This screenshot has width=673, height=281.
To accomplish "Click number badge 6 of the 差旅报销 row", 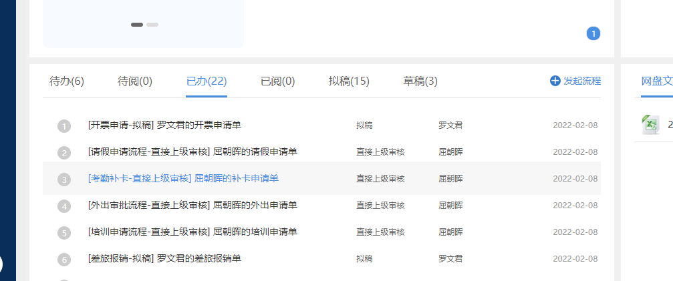I will pos(64,260).
